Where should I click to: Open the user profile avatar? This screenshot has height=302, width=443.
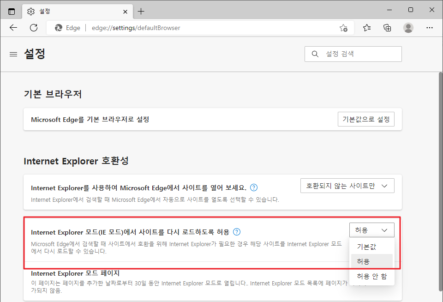[408, 28]
